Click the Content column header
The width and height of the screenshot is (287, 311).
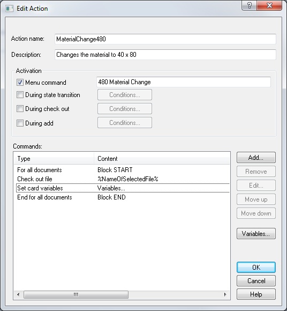162,159
